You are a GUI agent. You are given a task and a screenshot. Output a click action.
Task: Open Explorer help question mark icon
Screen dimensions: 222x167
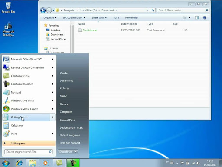coord(205,18)
